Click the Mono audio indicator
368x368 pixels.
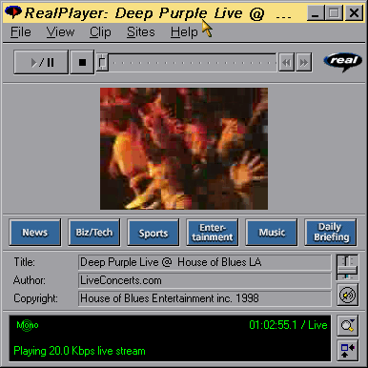pyautogui.click(x=28, y=325)
